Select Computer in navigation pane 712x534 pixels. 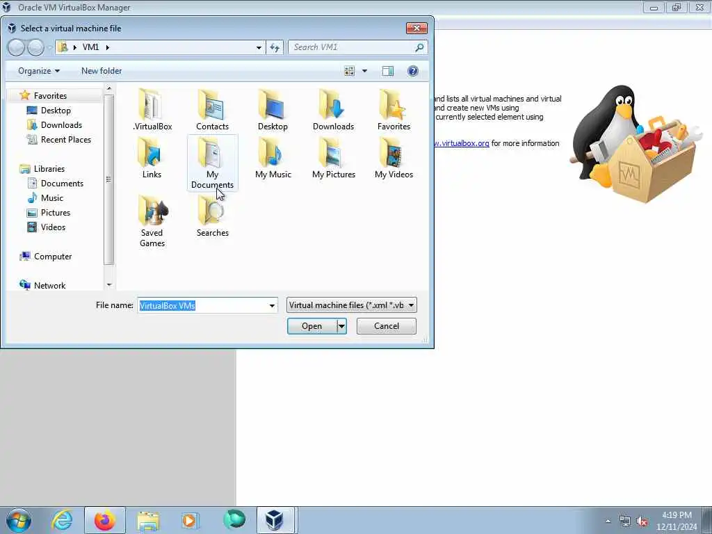(53, 256)
